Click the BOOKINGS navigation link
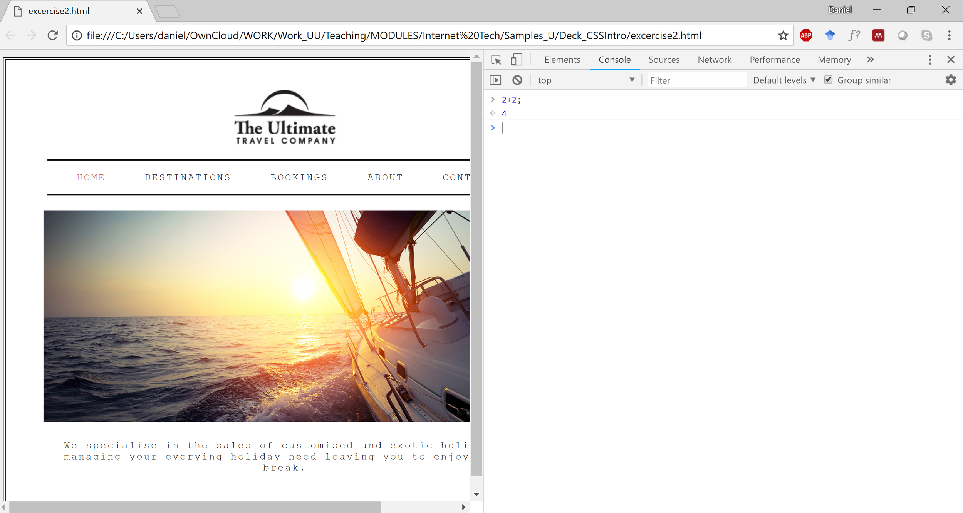Screen dimensions: 963x513 point(299,177)
